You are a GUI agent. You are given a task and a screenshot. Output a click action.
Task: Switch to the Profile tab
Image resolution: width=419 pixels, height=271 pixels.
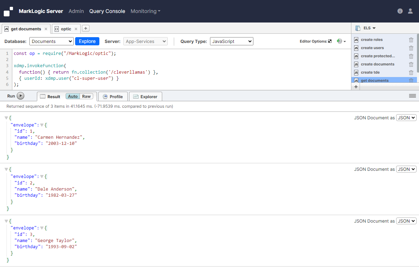pos(113,96)
